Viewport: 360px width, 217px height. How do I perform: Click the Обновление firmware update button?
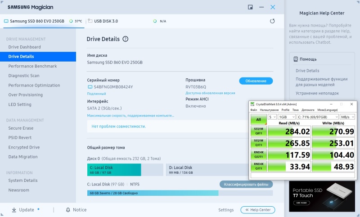(x=256, y=81)
